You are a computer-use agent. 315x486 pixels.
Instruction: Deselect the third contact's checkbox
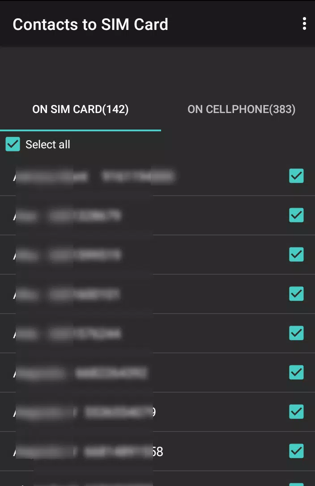(296, 255)
